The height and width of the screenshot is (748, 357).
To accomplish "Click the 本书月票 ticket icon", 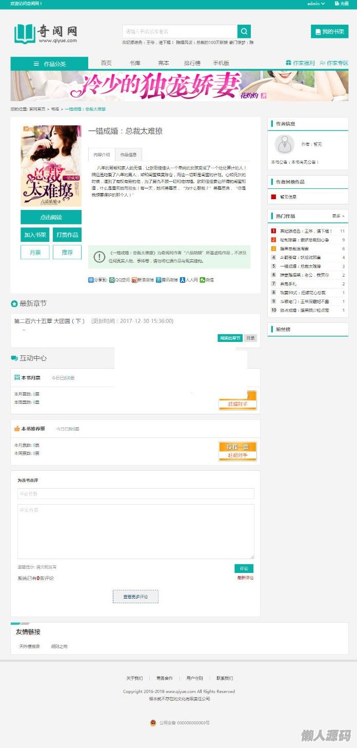I will coord(17,377).
